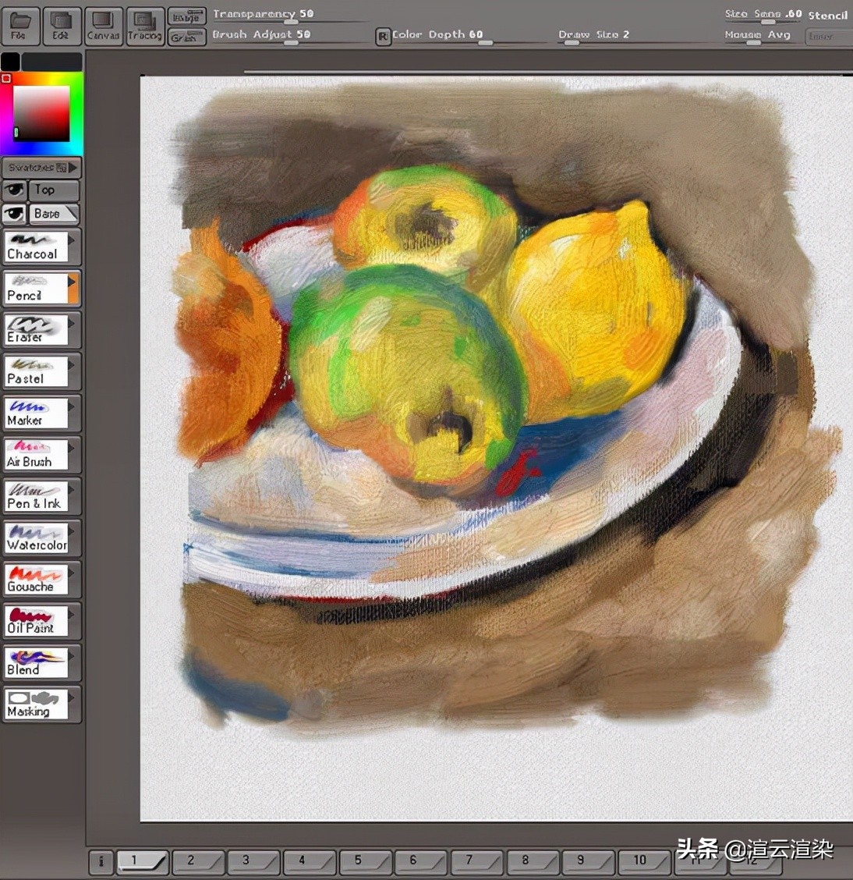The height and width of the screenshot is (880, 853).
Task: Toggle visibility of the Base layer
Action: 14,214
